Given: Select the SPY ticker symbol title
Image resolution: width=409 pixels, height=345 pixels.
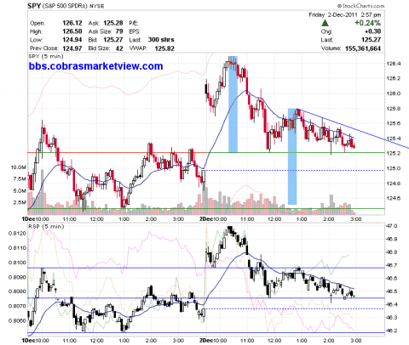Looking at the screenshot, I should [34, 6].
